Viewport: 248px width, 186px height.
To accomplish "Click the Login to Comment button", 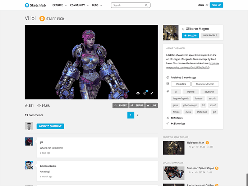I will 50,126.
